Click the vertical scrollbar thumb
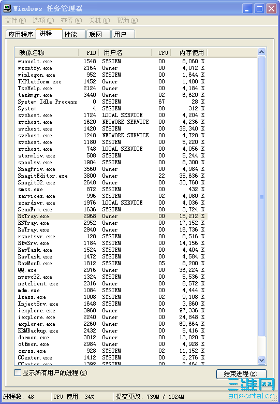 pyautogui.click(x=261, y=197)
